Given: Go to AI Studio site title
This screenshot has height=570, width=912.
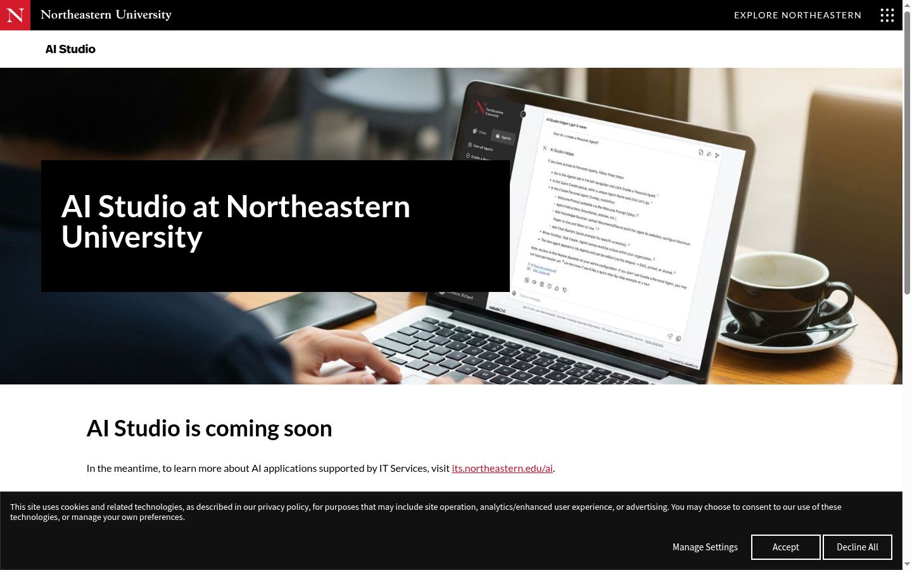Looking at the screenshot, I should pos(70,49).
